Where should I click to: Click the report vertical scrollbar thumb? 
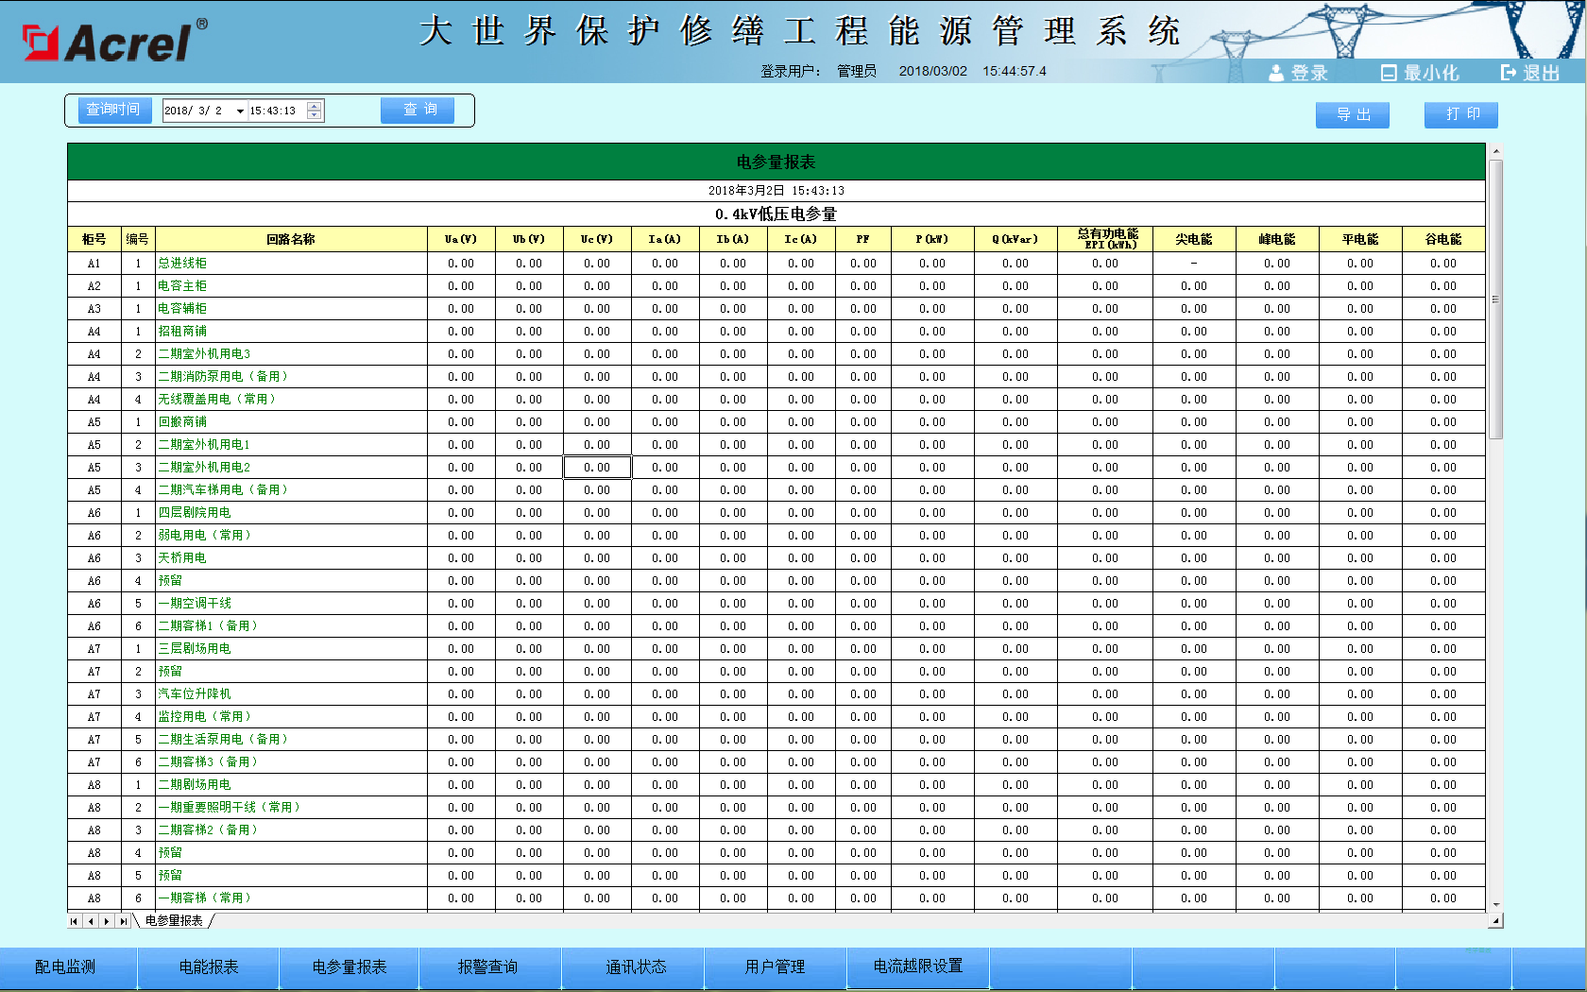click(1494, 299)
